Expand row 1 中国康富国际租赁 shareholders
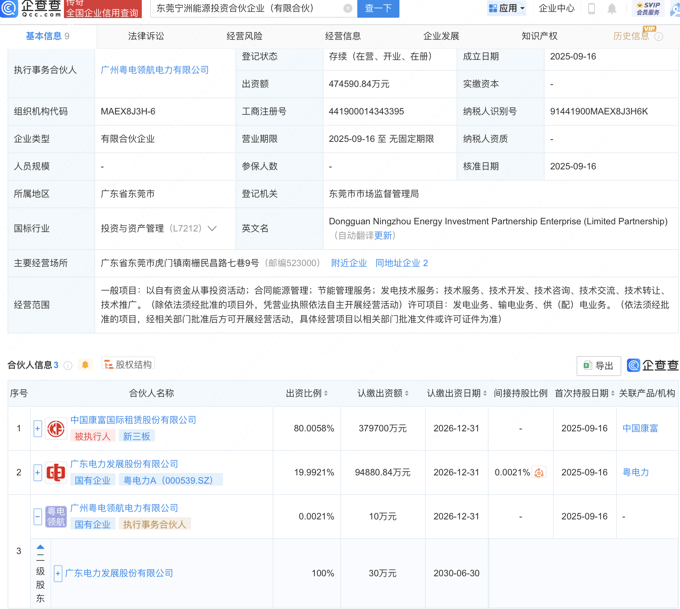Image resolution: width=680 pixels, height=609 pixels. (38, 428)
